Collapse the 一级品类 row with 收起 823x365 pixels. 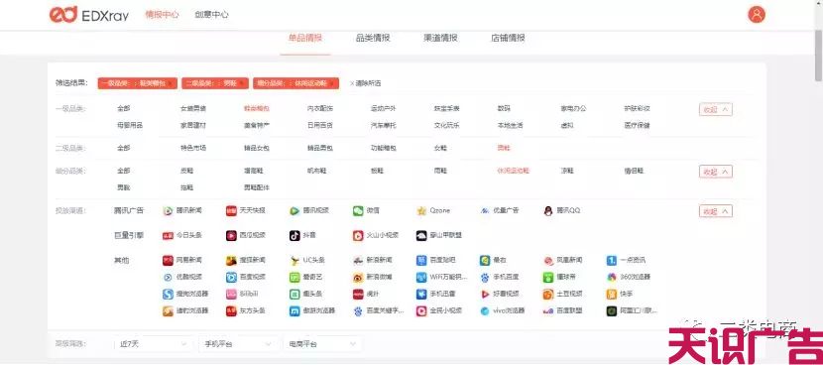pos(715,110)
